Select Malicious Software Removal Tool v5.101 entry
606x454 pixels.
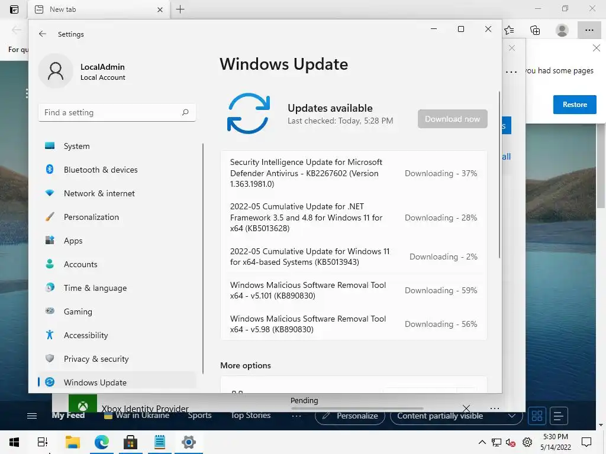(354, 290)
